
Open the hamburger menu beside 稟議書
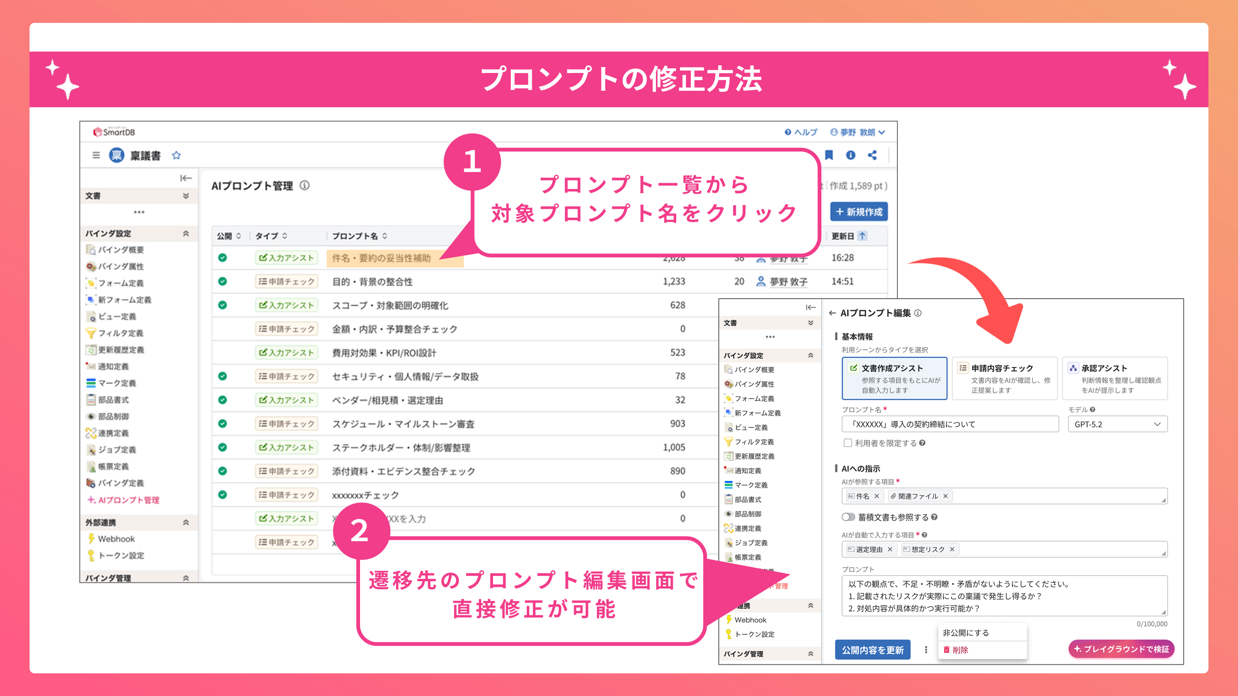[96, 155]
